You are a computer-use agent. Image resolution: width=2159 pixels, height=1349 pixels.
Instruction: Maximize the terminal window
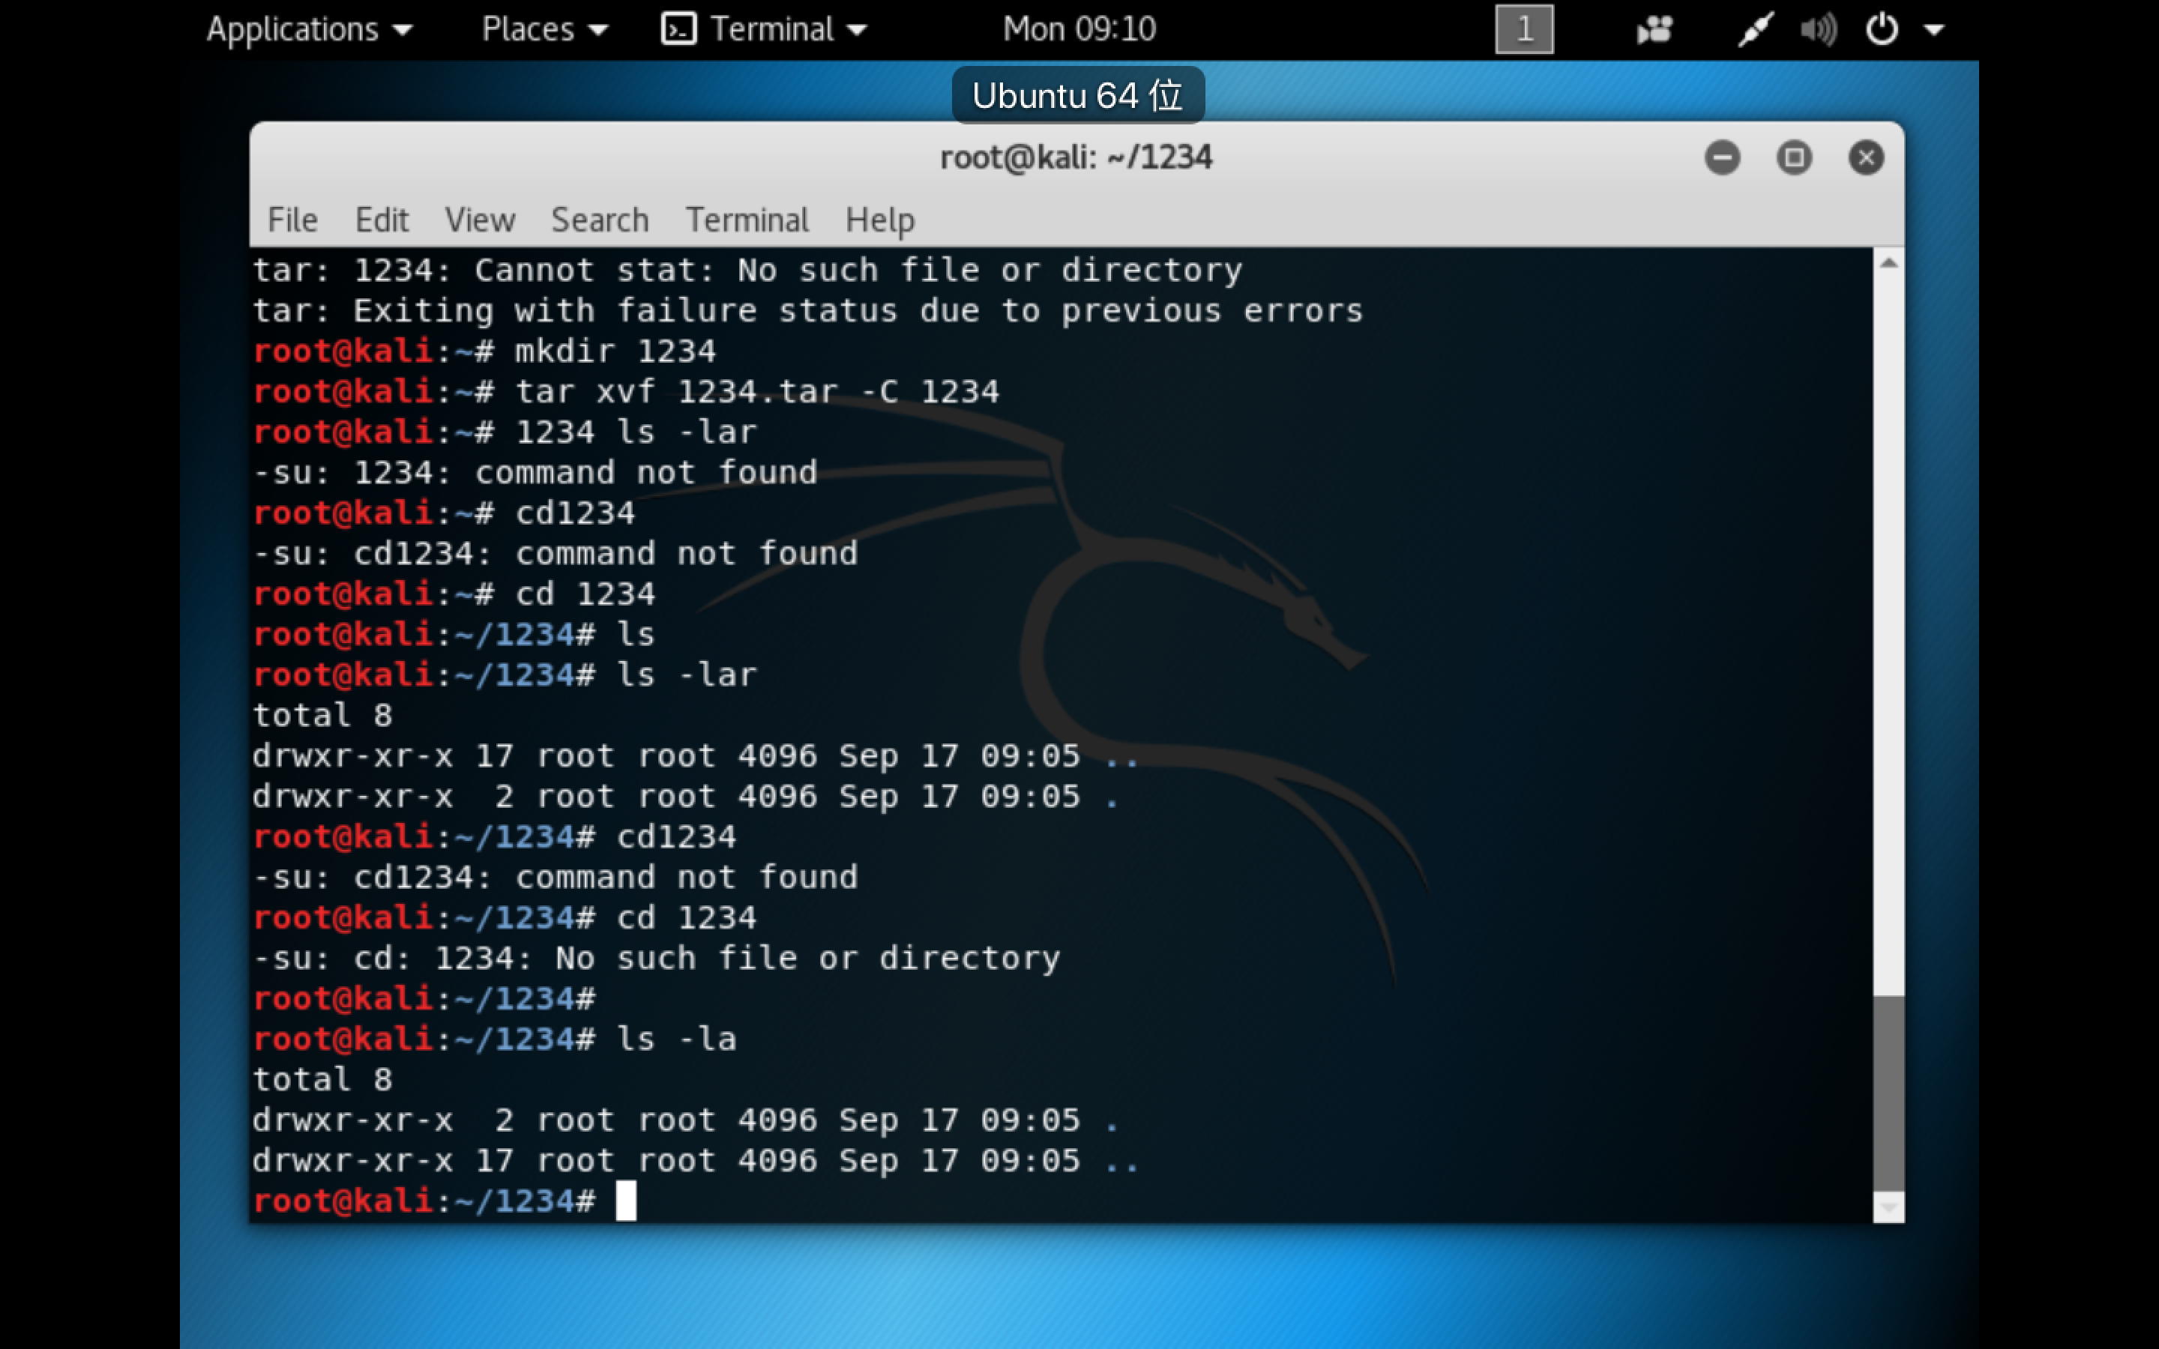tap(1794, 158)
